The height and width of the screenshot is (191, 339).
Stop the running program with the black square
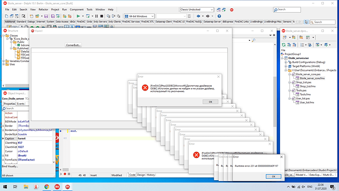102,16
